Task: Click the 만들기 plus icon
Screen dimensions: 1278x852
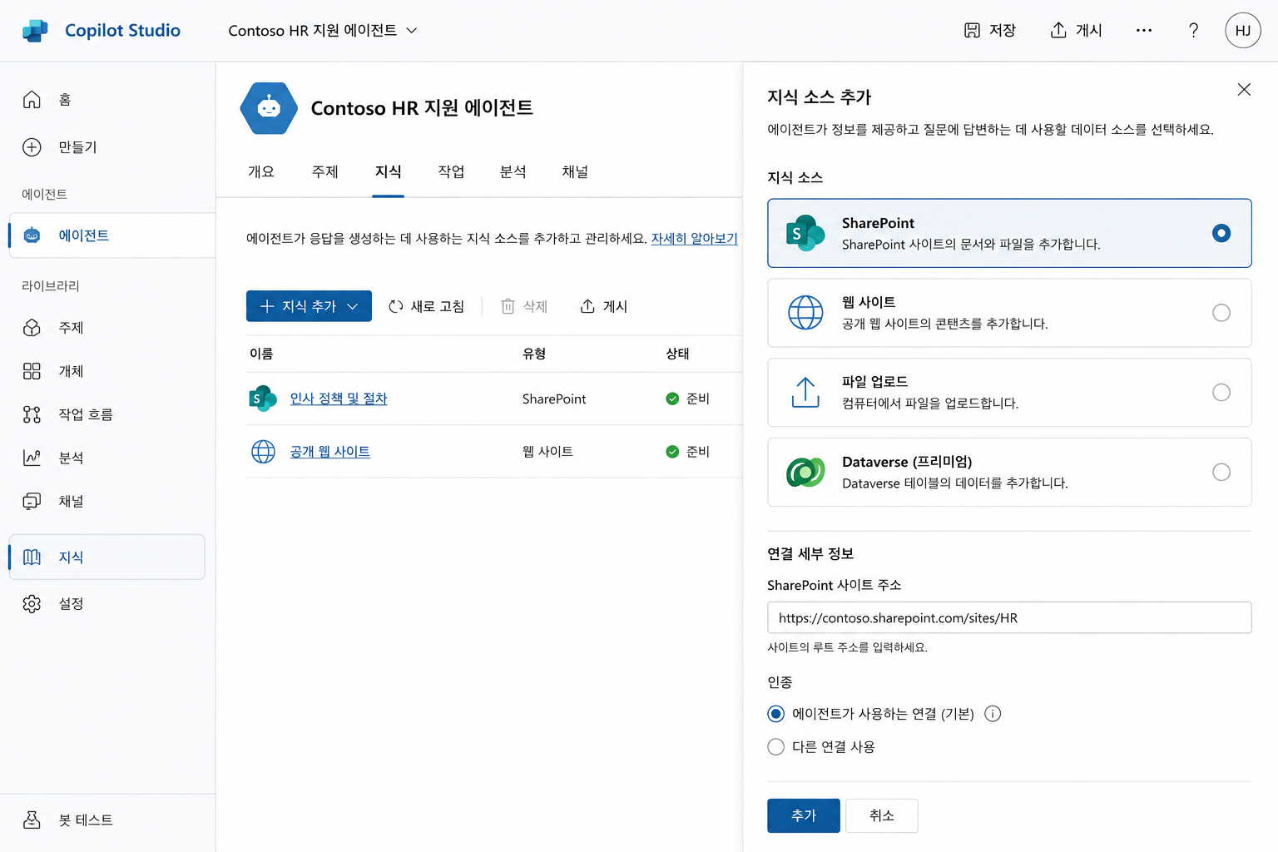Action: coord(32,147)
